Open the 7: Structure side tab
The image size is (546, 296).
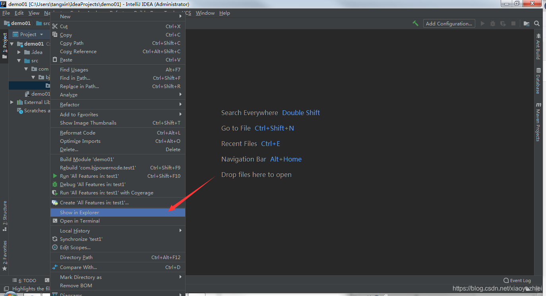coord(5,216)
